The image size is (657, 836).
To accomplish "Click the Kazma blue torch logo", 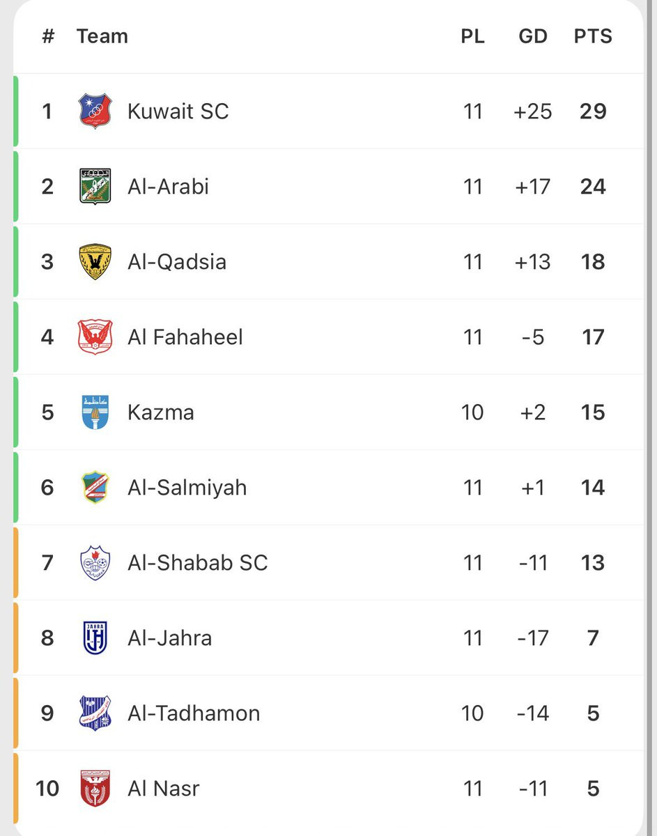I will pos(95,412).
